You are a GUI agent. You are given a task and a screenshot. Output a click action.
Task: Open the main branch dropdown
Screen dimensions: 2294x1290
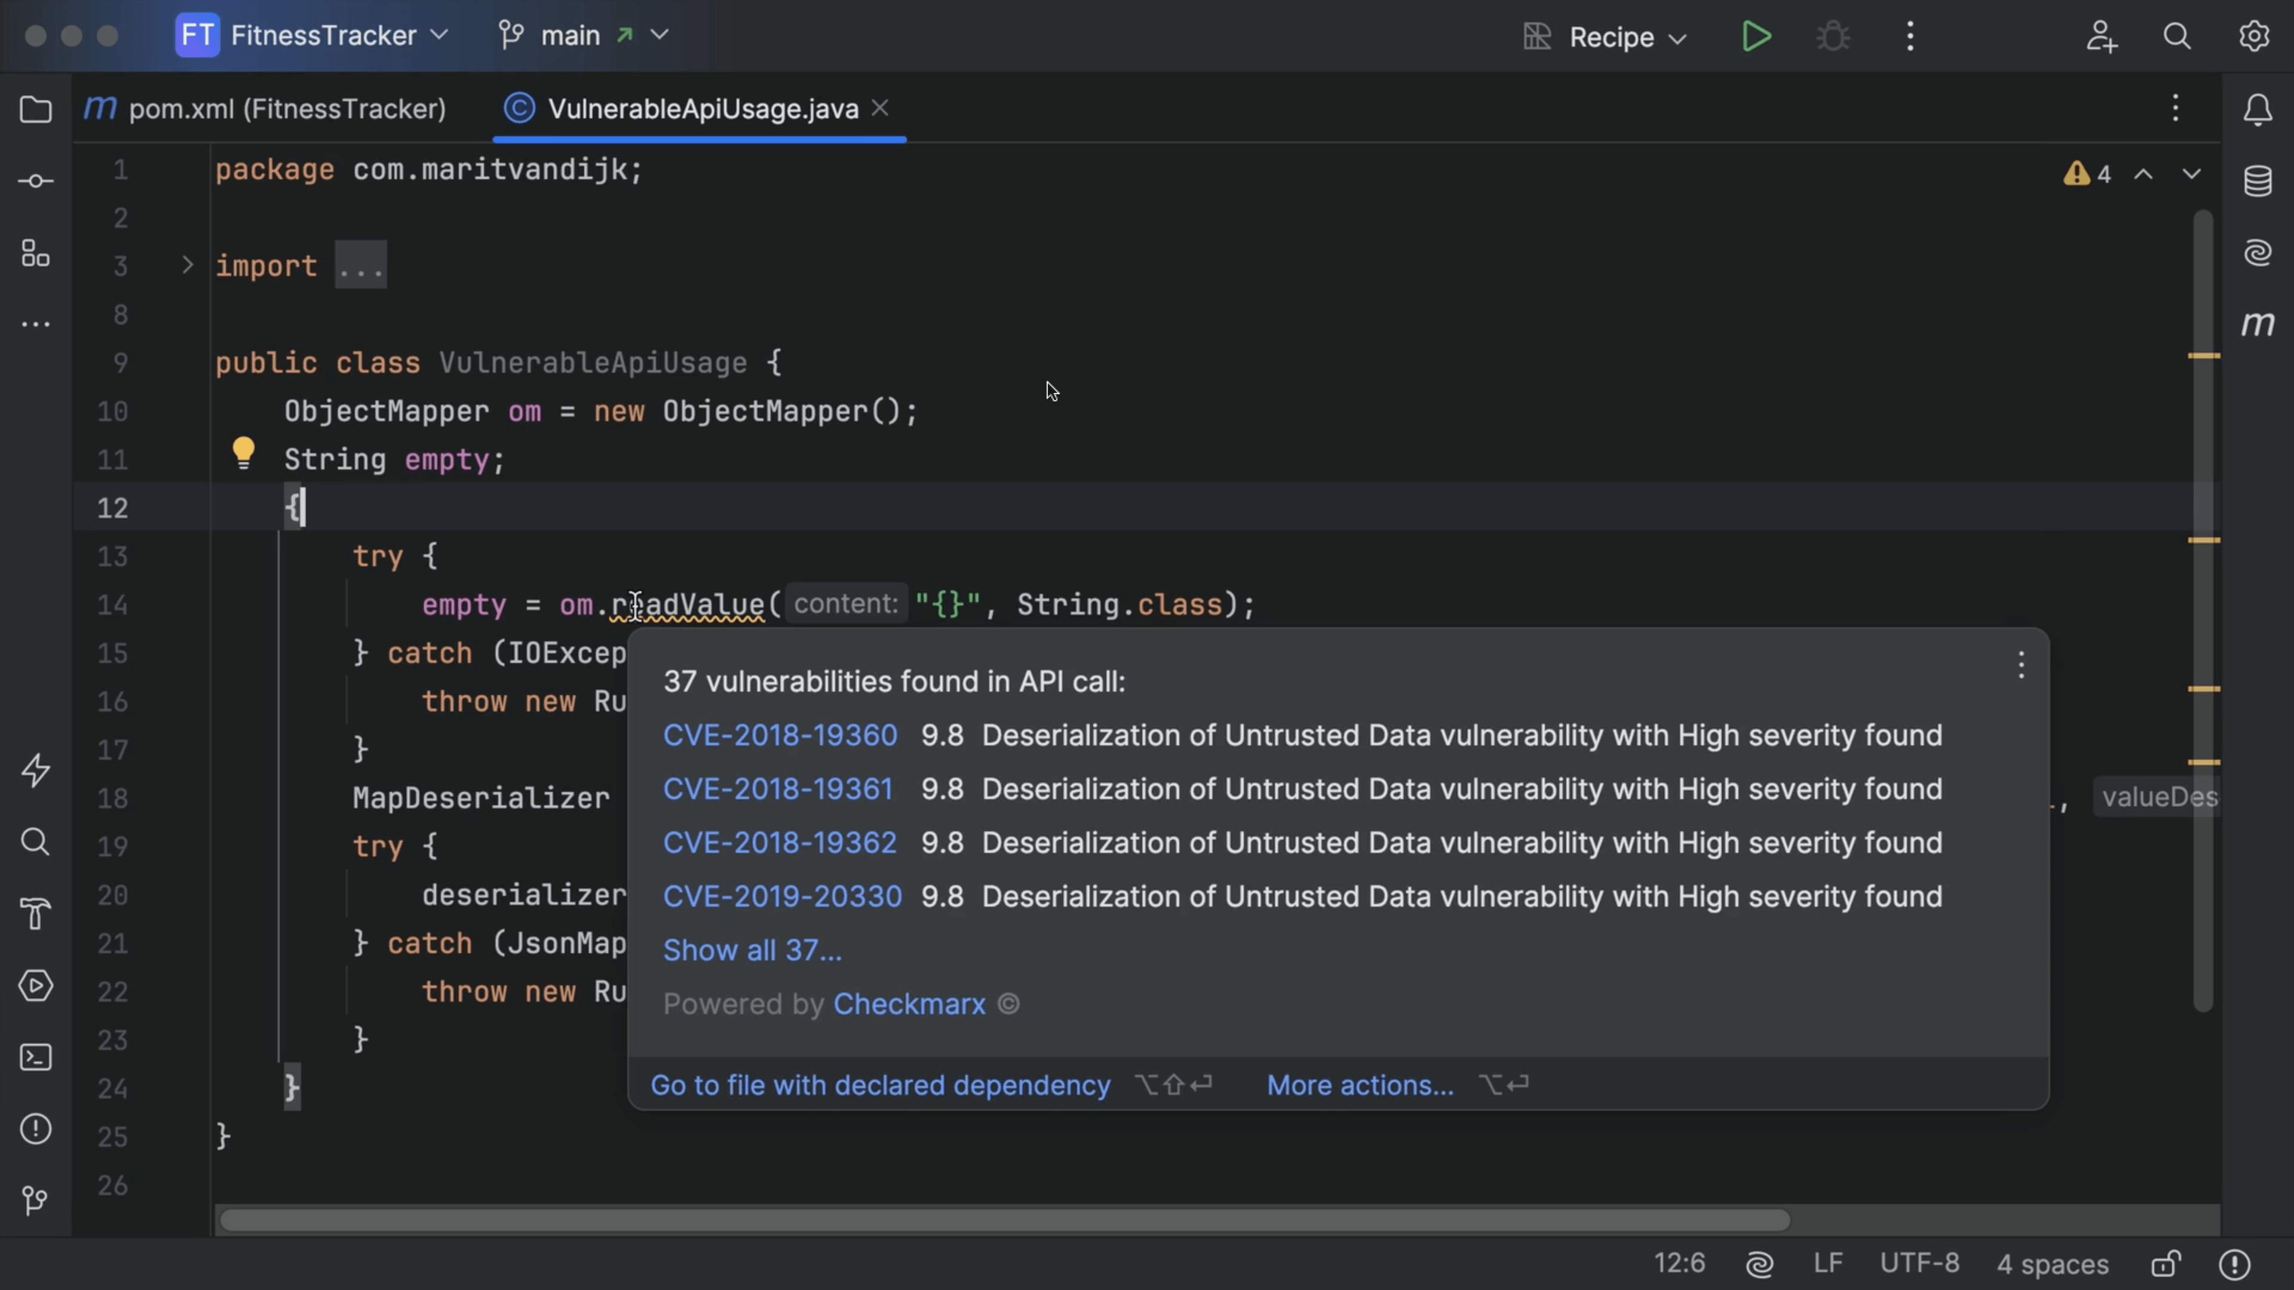583,35
